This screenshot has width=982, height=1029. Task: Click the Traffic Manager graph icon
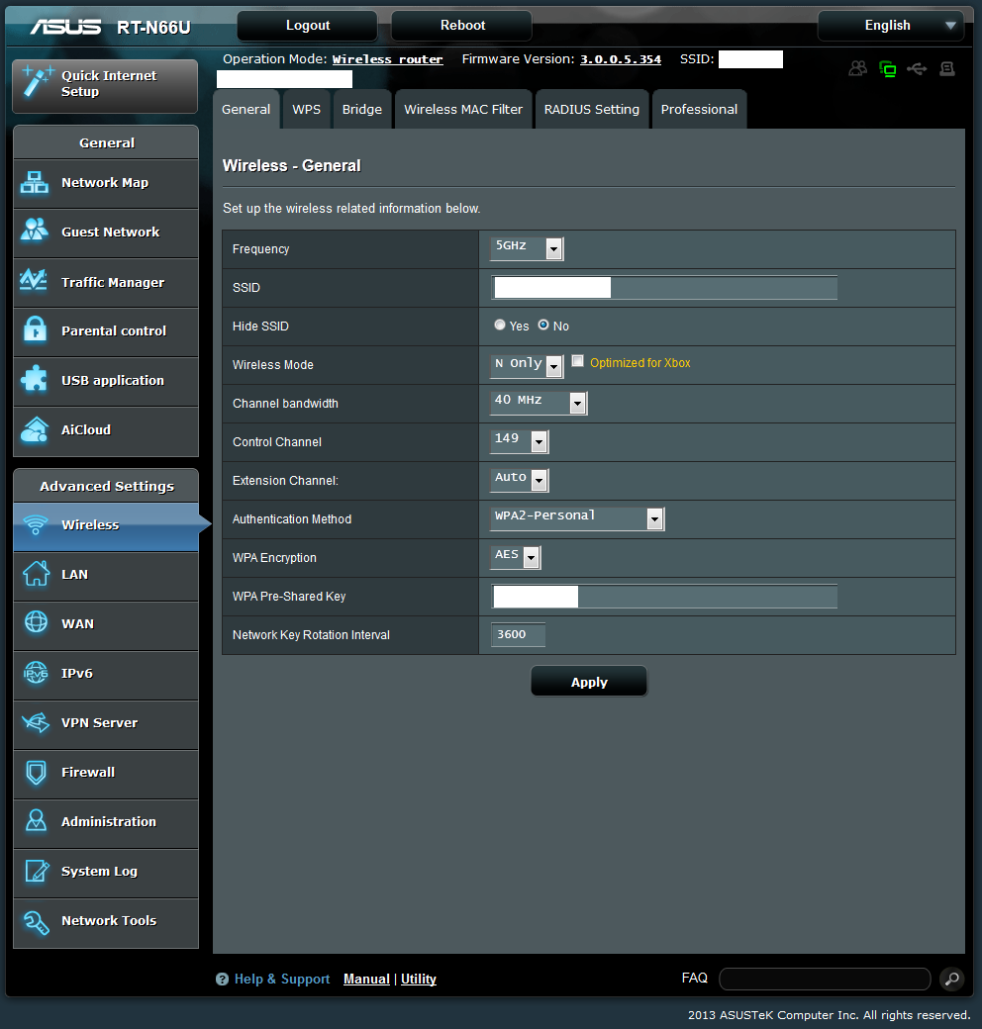(34, 281)
